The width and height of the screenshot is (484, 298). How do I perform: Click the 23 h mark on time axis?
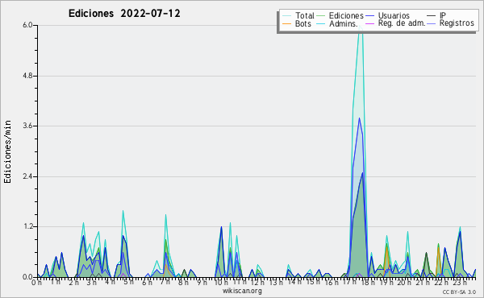point(459,282)
